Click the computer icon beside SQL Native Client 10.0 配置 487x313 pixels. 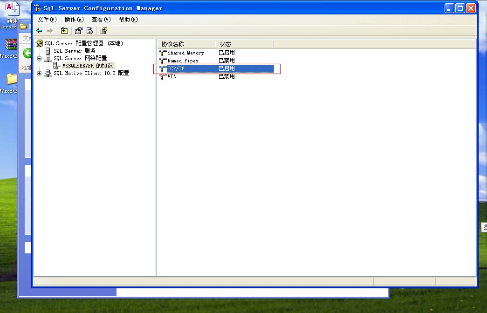[x=48, y=73]
